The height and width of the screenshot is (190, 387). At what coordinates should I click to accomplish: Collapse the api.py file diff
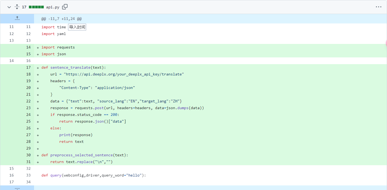pos(9,7)
